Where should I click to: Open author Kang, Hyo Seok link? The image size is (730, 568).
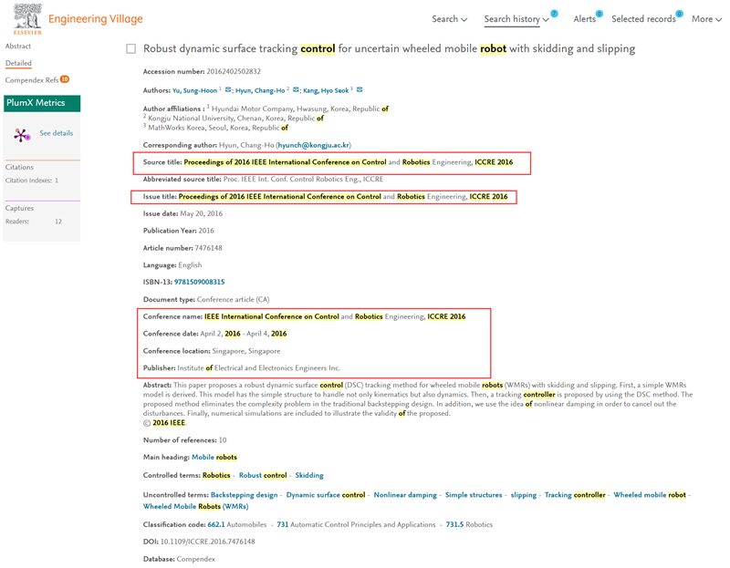click(326, 90)
